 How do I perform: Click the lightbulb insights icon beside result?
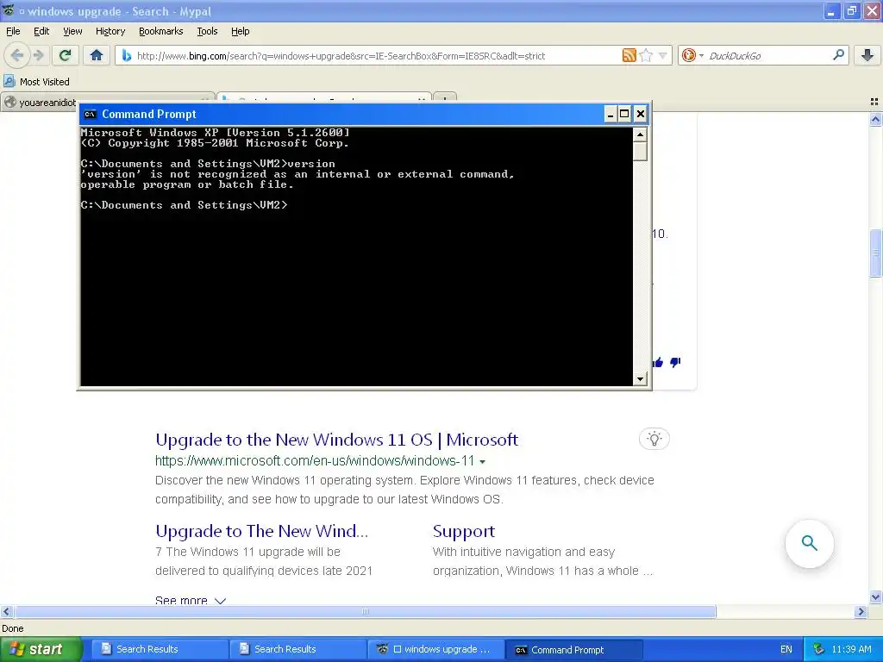(x=654, y=439)
